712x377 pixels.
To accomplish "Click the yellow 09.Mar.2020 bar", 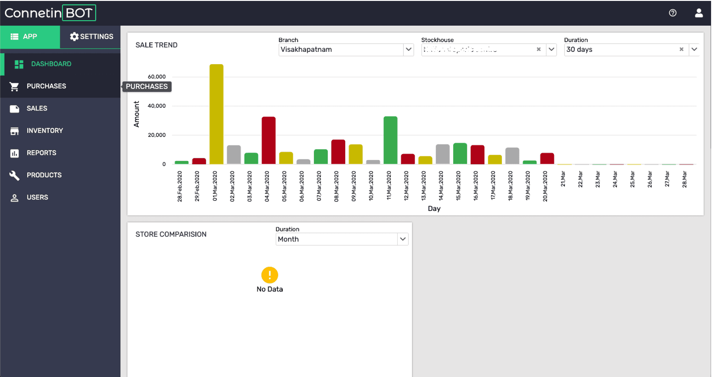I will (x=356, y=154).
